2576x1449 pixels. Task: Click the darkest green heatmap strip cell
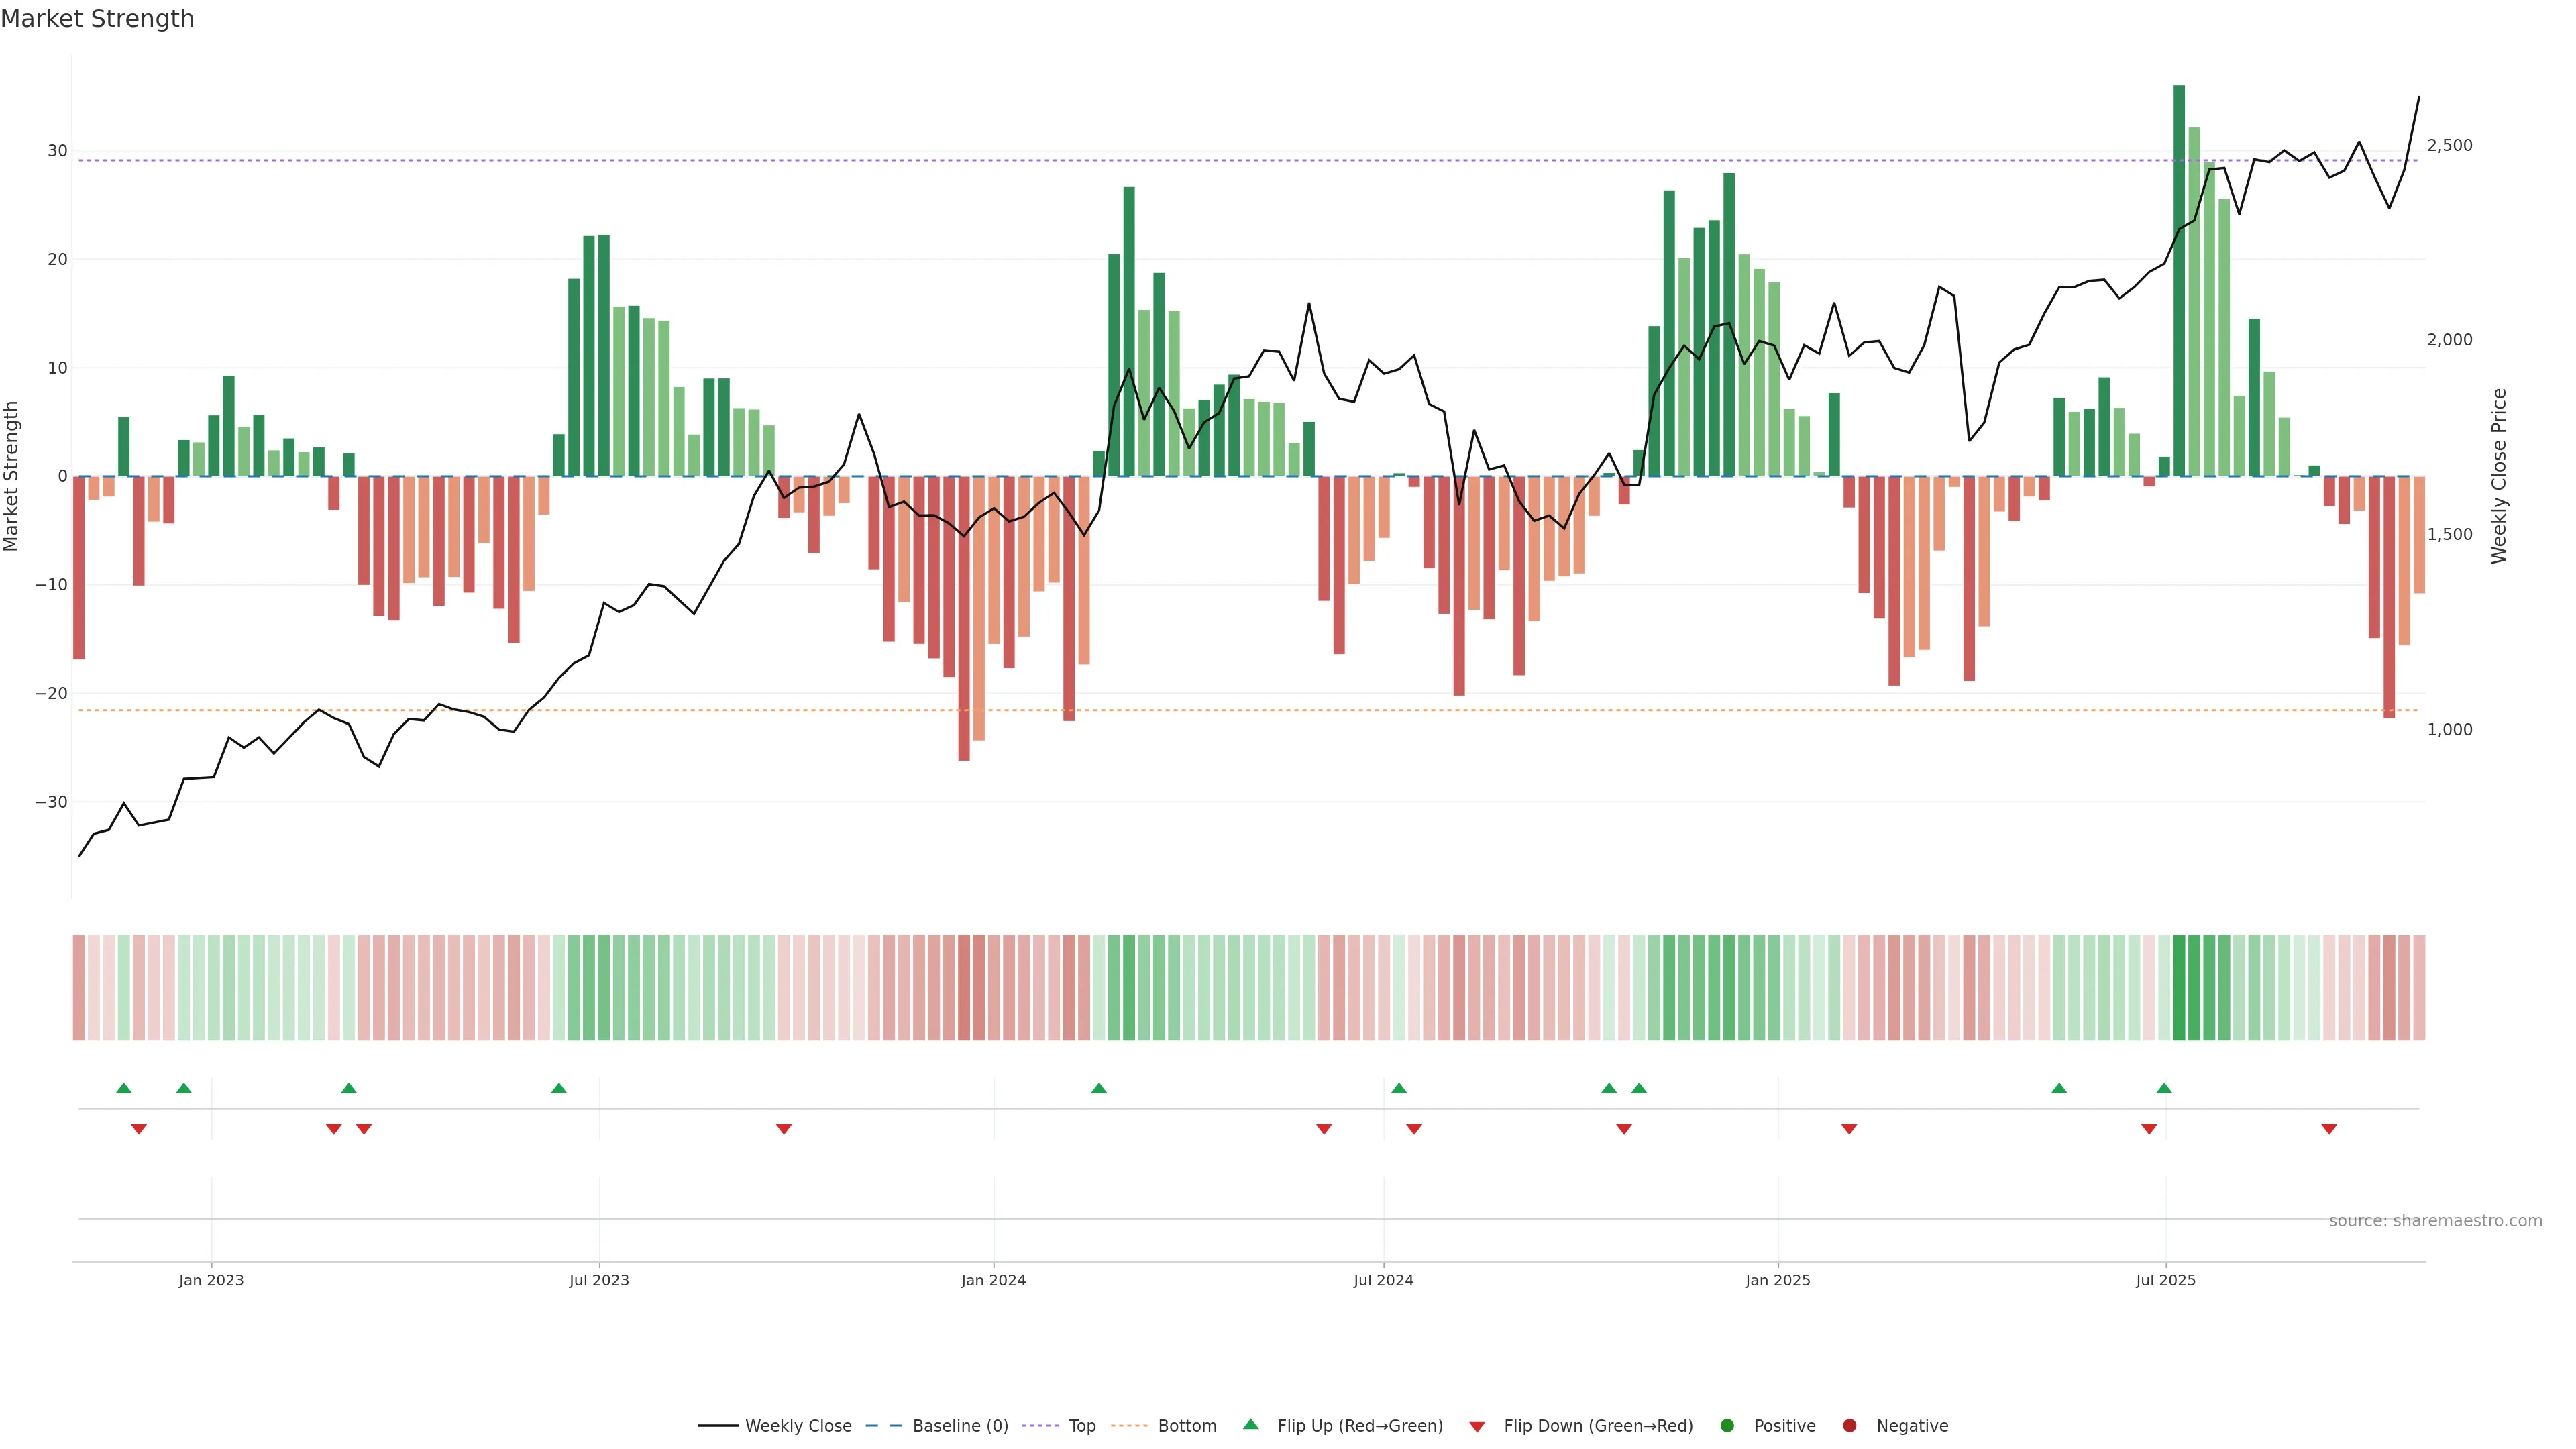click(x=2179, y=988)
